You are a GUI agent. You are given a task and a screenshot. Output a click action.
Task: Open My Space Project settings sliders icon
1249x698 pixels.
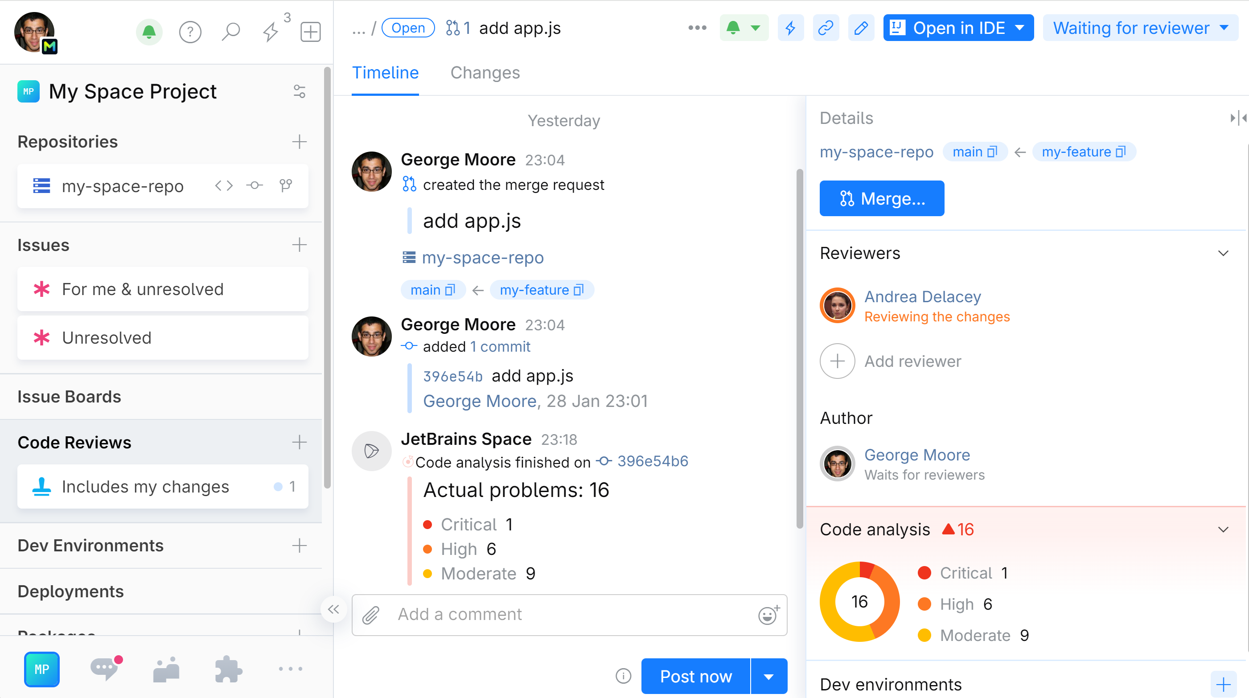(300, 91)
